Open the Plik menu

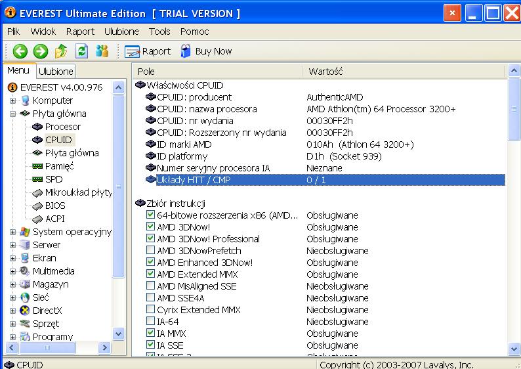(13, 32)
